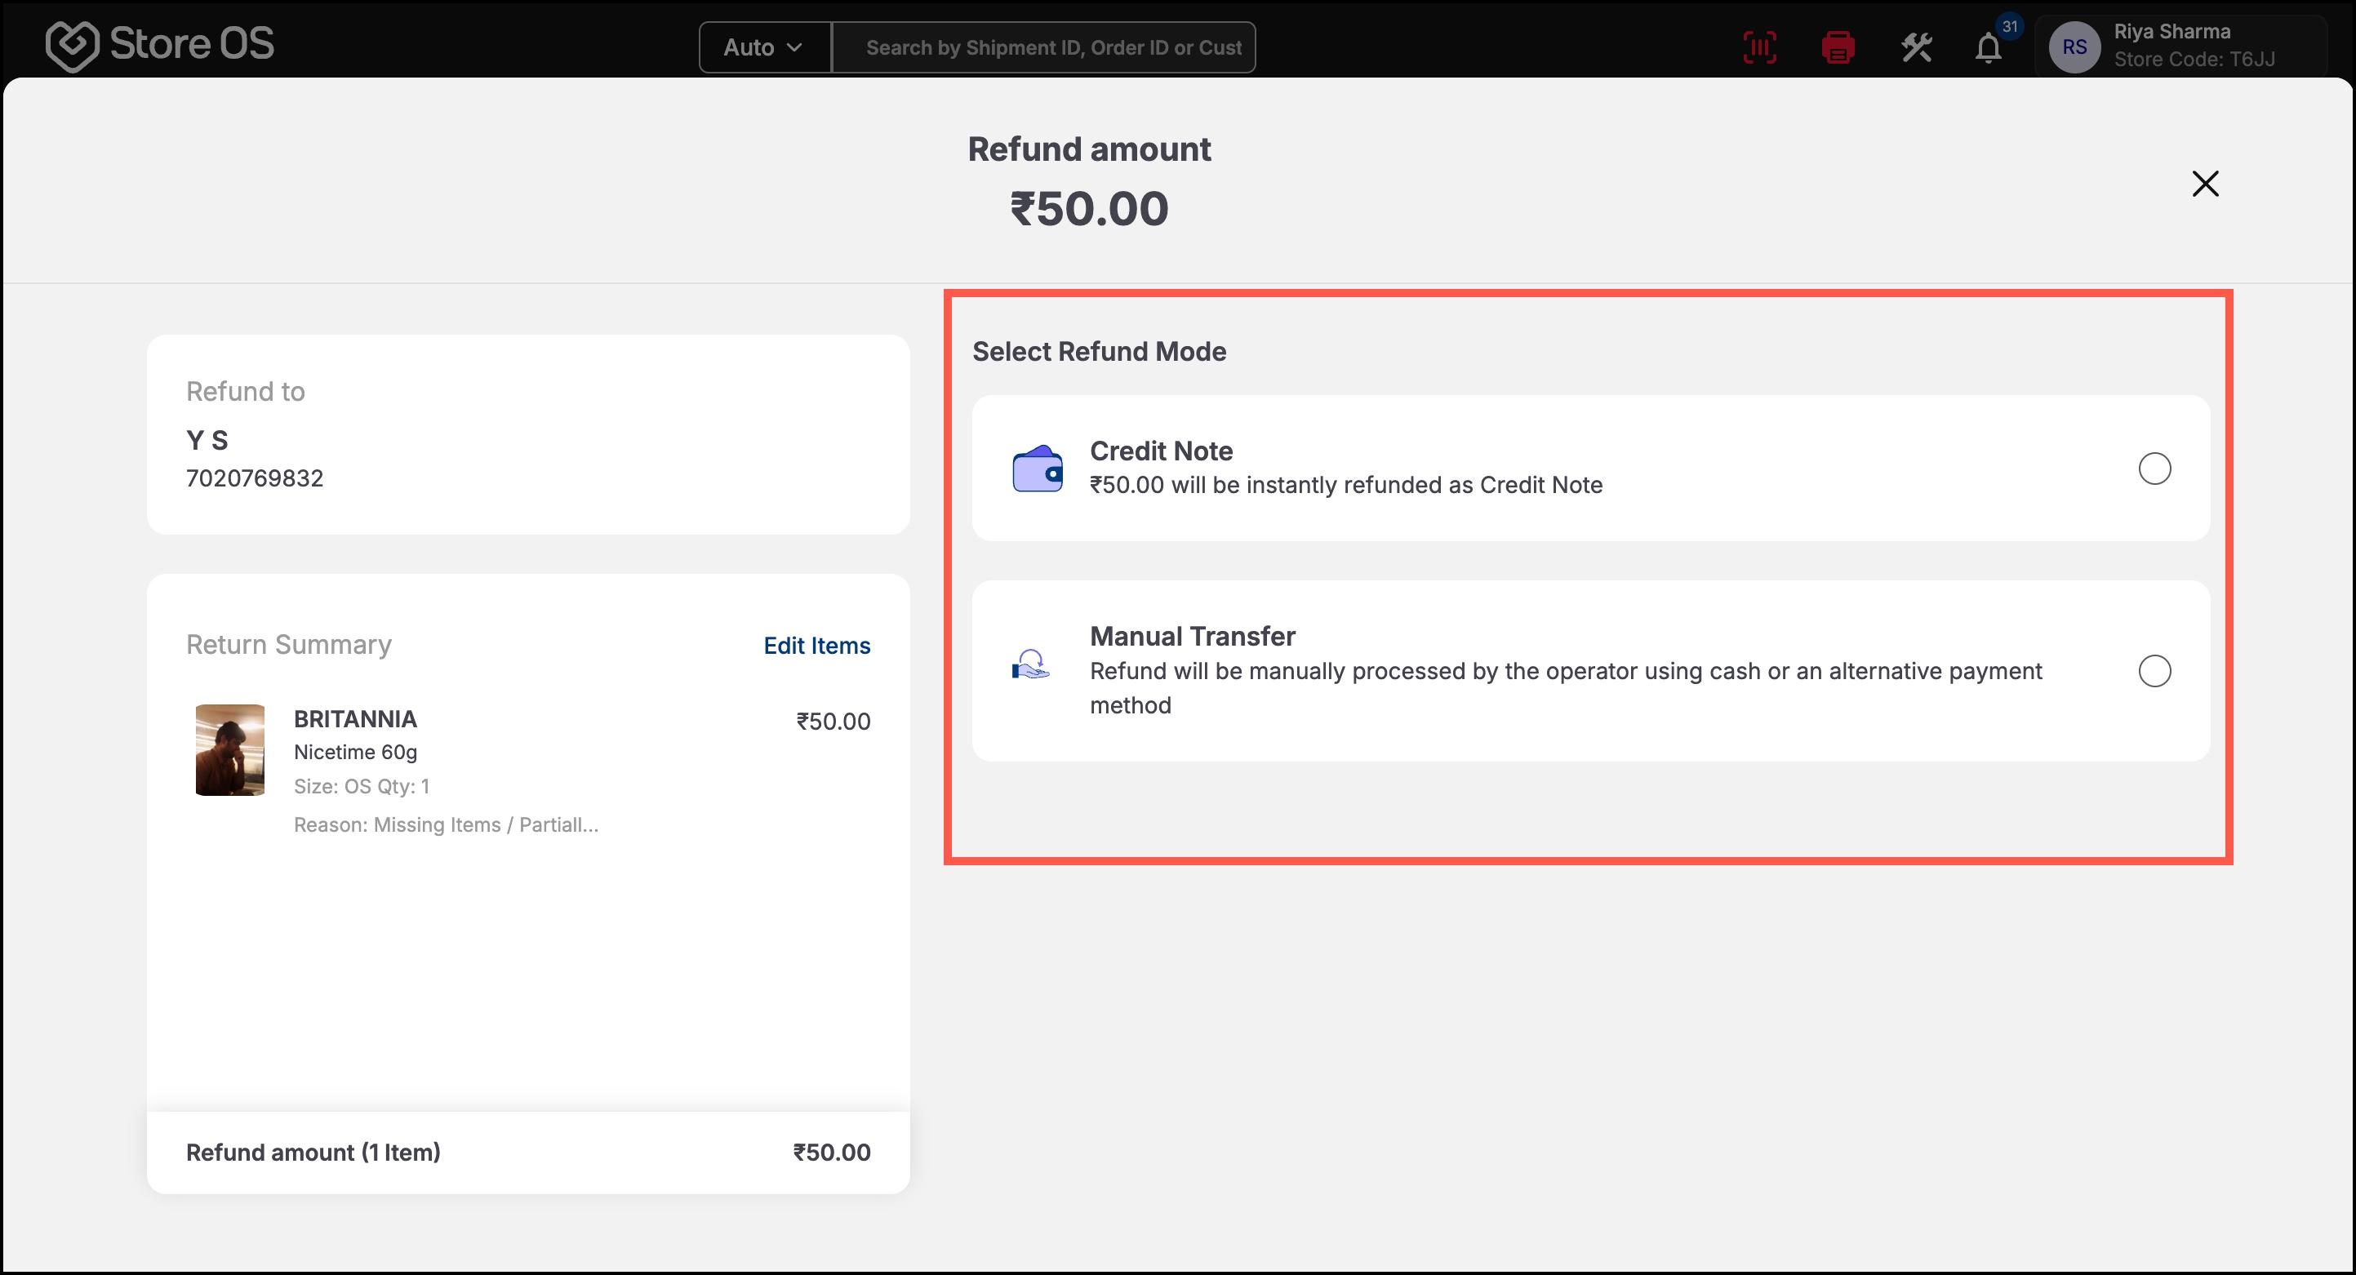This screenshot has width=2356, height=1275.
Task: Click the Auto dropdown chevron arrow
Action: click(795, 47)
